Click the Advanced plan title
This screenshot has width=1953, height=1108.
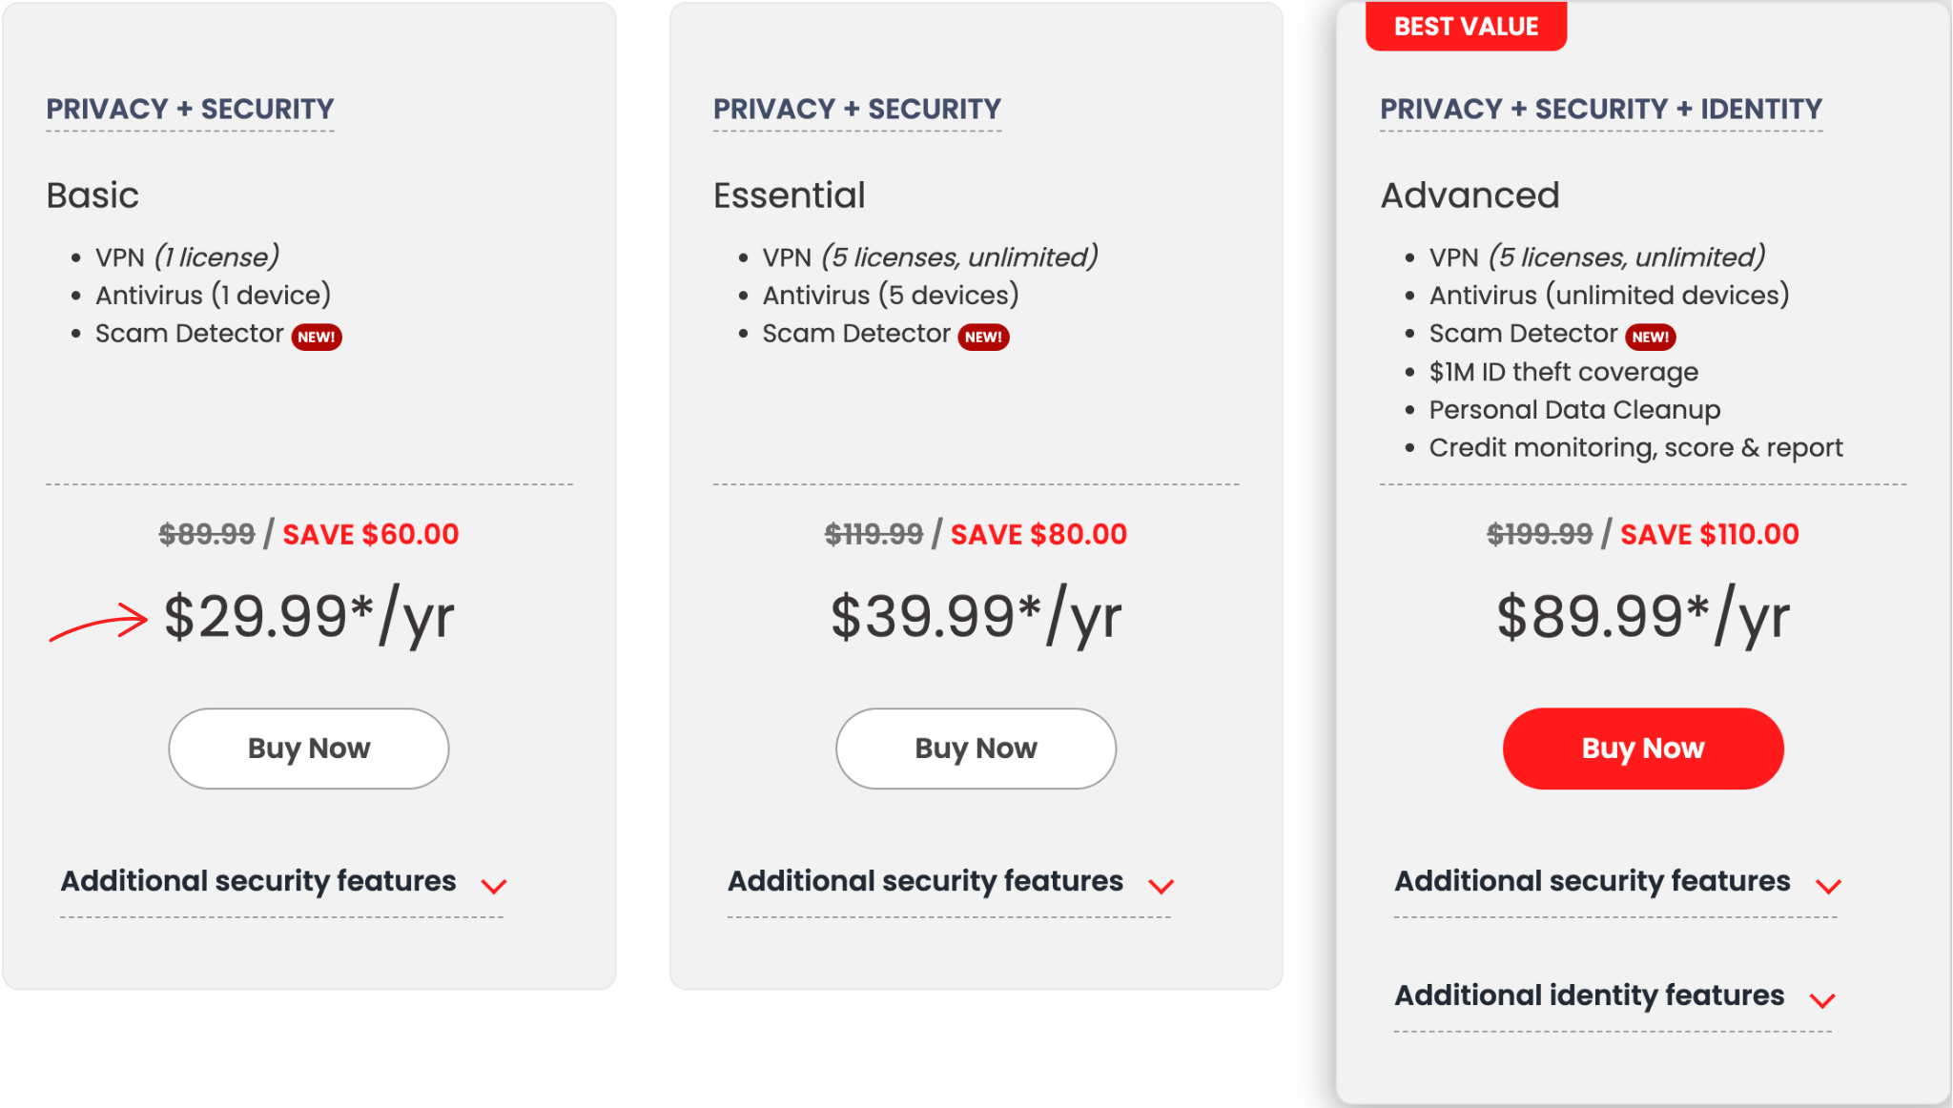click(x=1470, y=195)
